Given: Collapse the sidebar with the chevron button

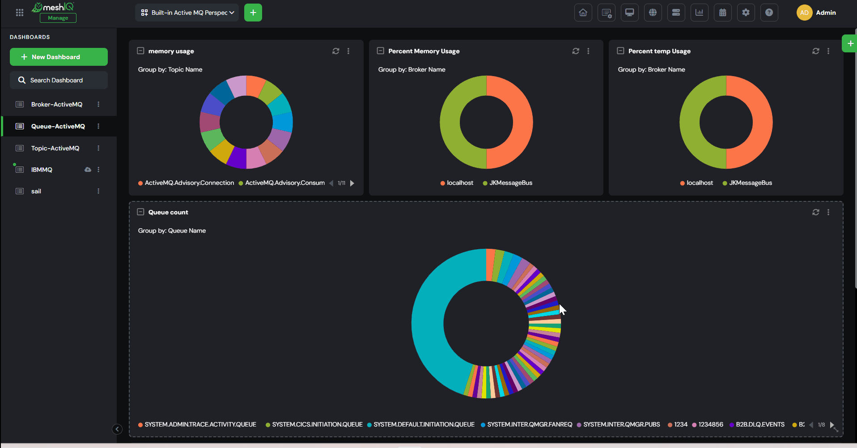Looking at the screenshot, I should click(117, 429).
